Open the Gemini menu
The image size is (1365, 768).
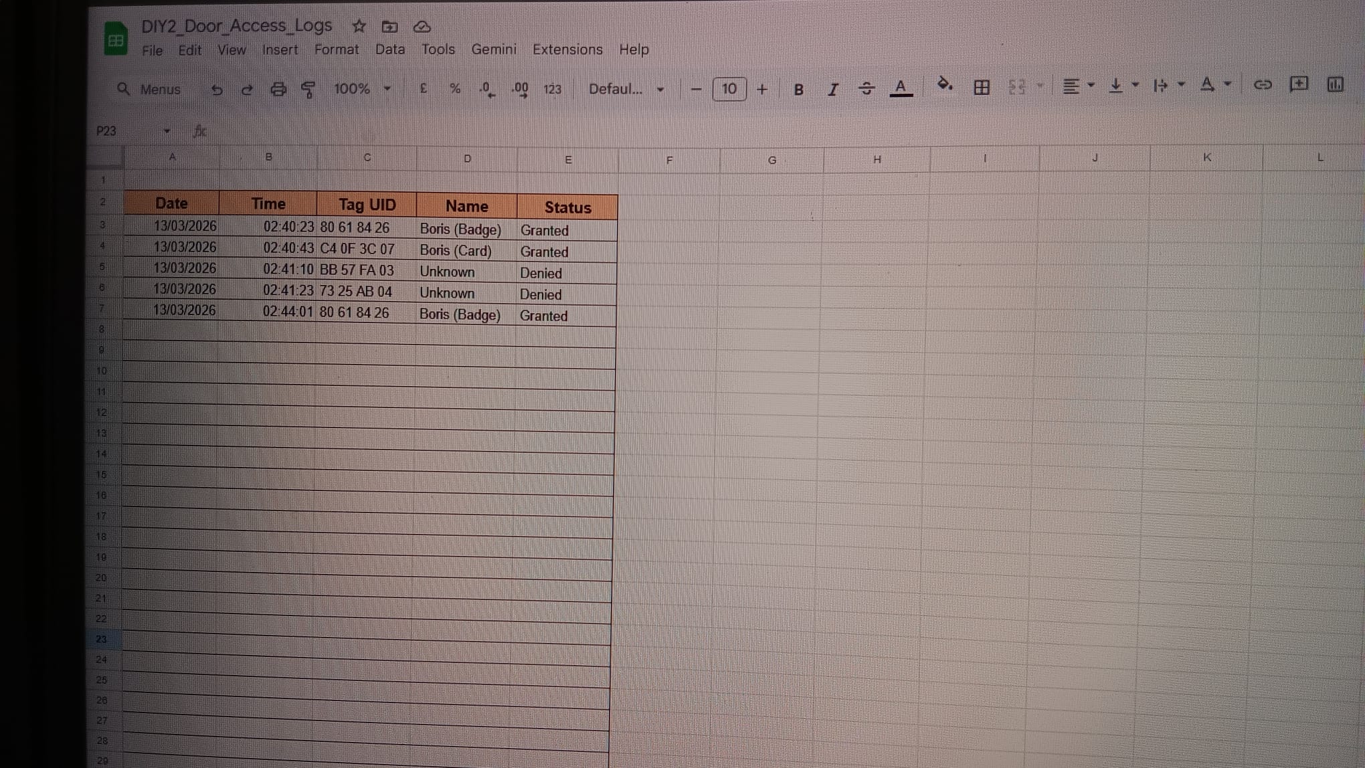(494, 50)
